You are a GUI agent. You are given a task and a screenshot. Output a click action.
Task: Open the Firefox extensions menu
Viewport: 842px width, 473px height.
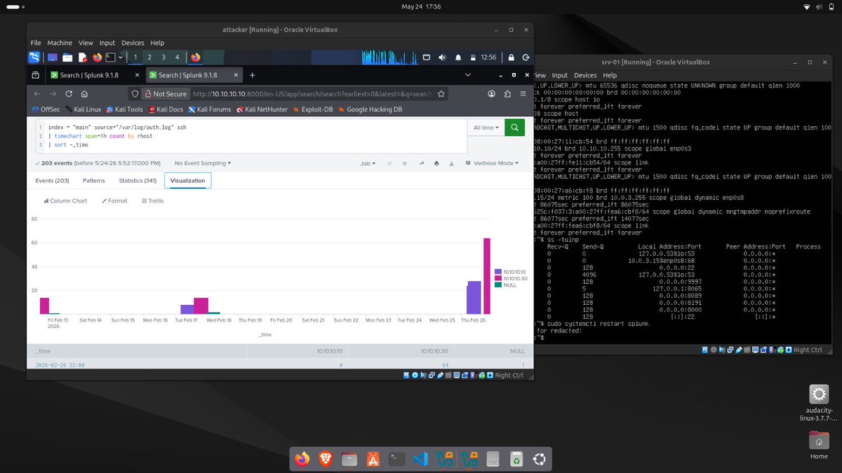506,93
